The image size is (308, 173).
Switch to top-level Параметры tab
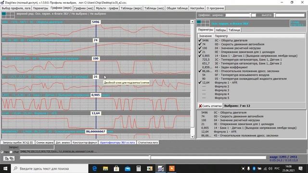(40, 8)
